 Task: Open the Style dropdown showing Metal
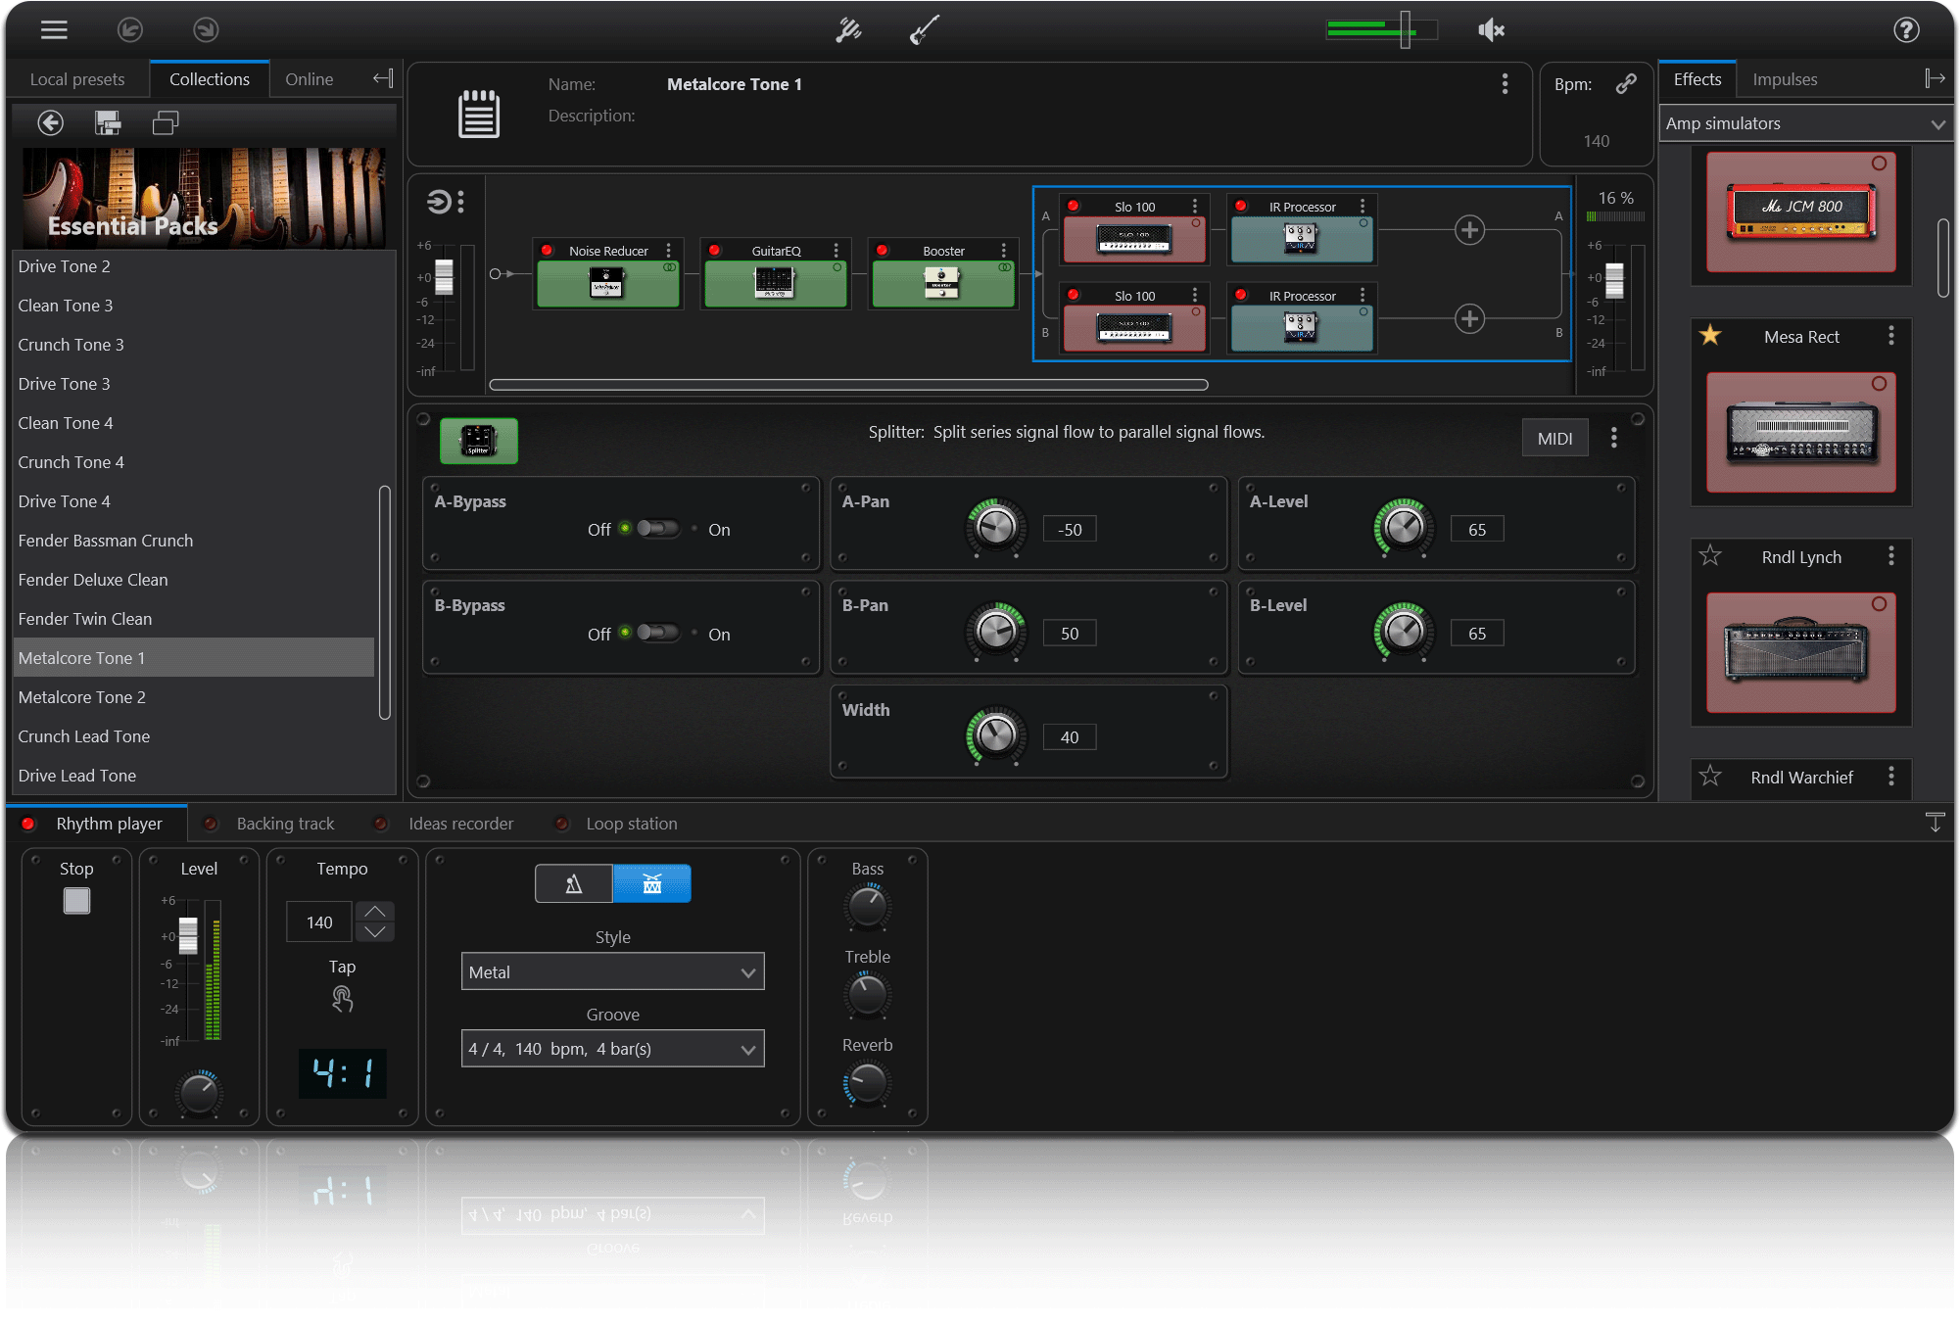pos(612,972)
